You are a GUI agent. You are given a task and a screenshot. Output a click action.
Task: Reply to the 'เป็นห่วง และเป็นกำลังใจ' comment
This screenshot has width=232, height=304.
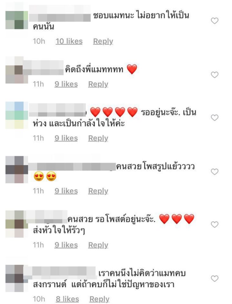pos(98,138)
